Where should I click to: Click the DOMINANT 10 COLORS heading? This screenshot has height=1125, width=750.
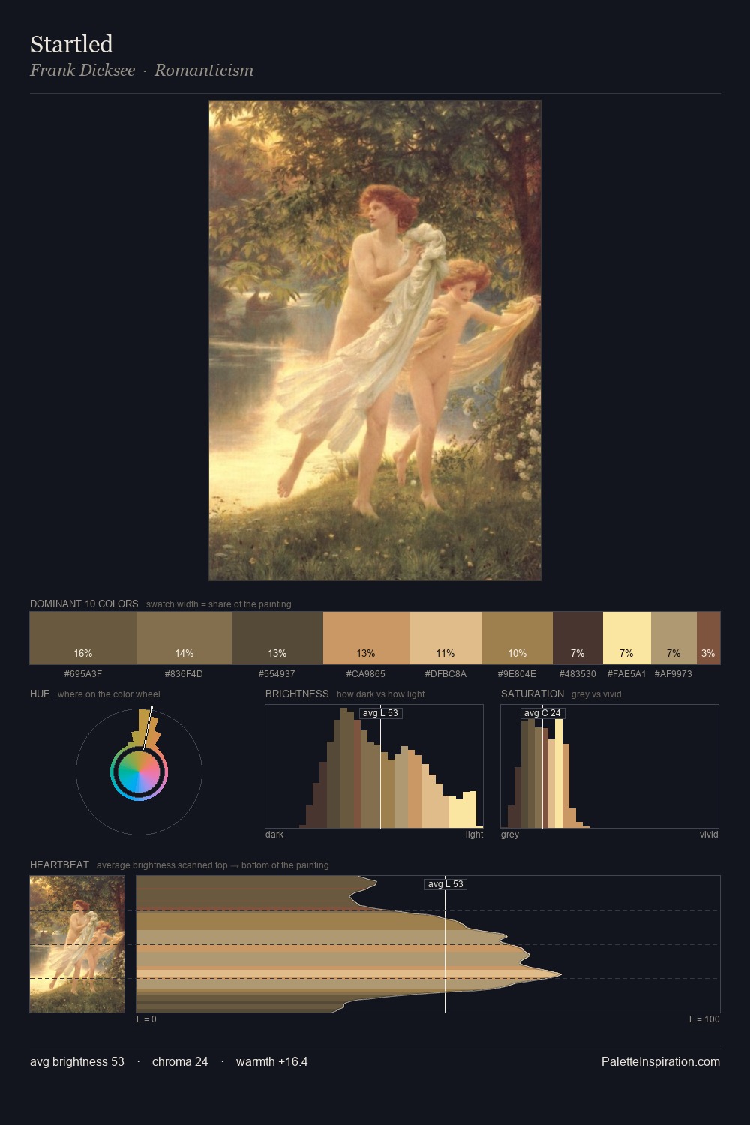pos(84,604)
